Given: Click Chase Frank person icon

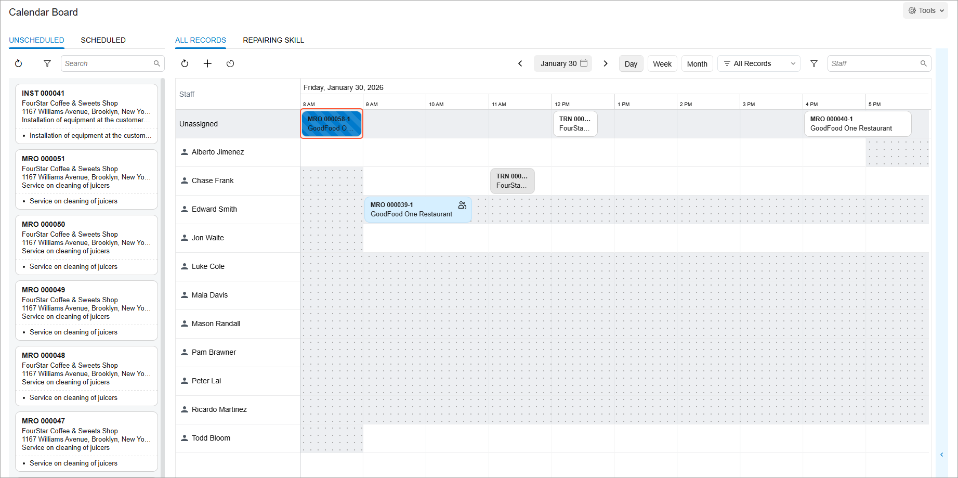Looking at the screenshot, I should point(184,180).
